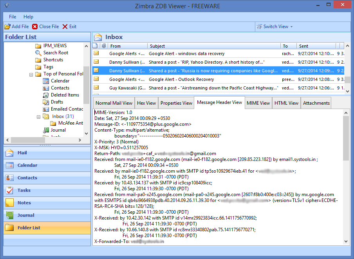Image resolution: width=354 pixels, height=259 pixels.
Task: Click the Journal notebook icon in folder tree
Action: click(x=46, y=130)
